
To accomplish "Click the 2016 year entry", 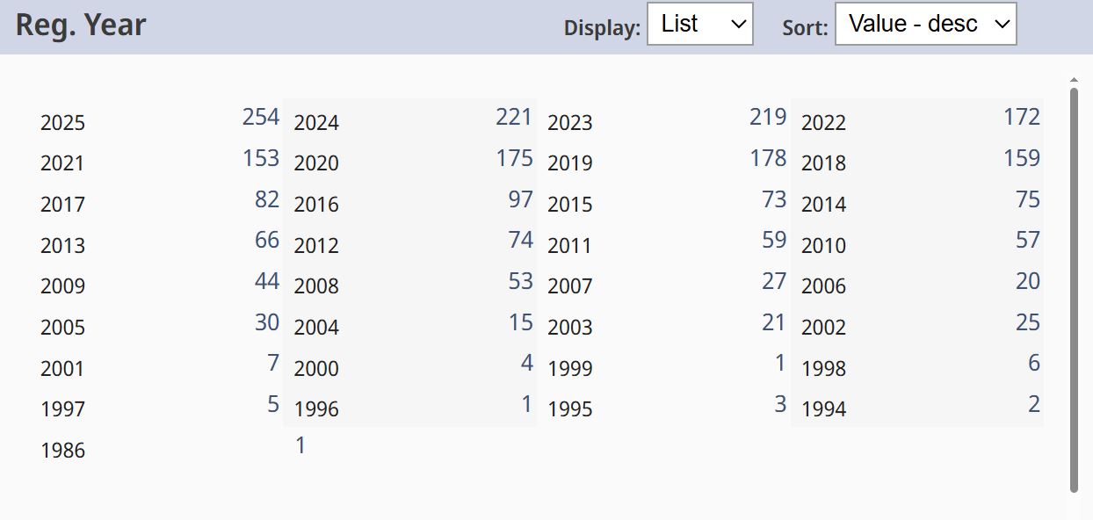I will (x=316, y=205).
